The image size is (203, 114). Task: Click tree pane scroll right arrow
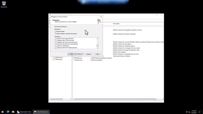tap(71, 99)
